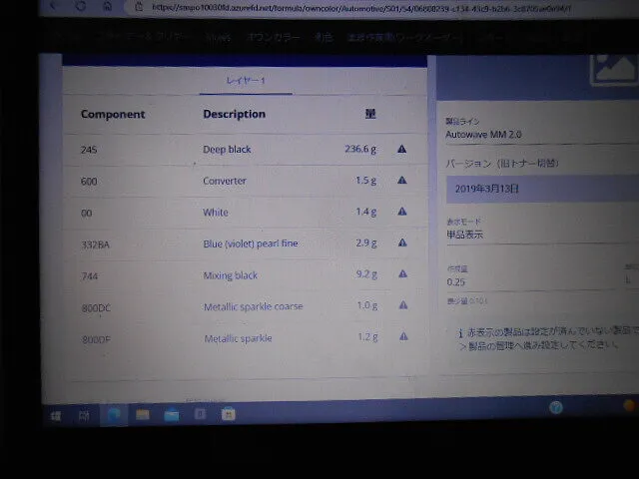Open Windows Start menu on taskbar
The width and height of the screenshot is (639, 479).
point(56,414)
